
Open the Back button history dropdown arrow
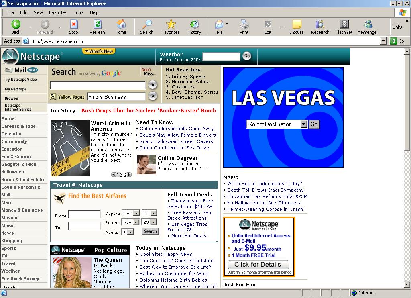31,27
